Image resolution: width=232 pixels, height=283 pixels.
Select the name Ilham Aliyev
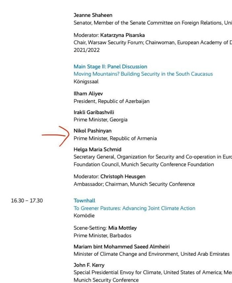pos(88,93)
